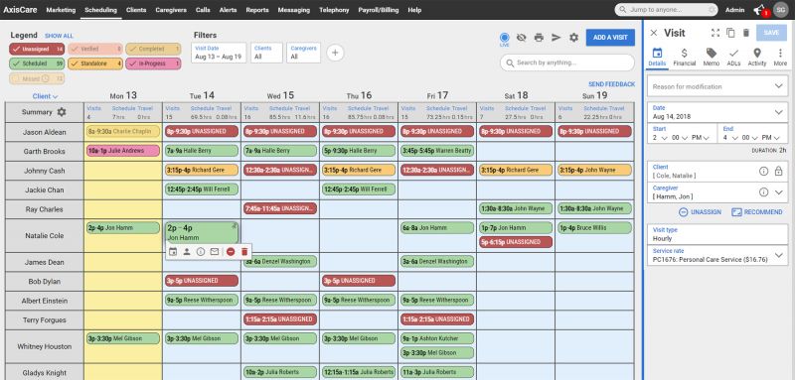Click the ADD A VISIT button
795x380 pixels.
[x=610, y=38]
